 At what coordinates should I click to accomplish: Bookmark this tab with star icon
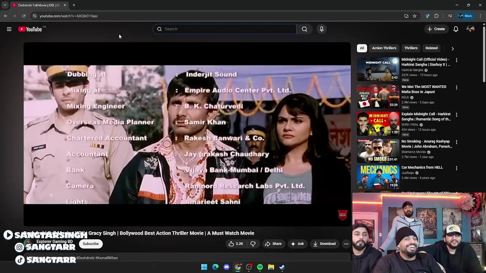pyautogui.click(x=415, y=16)
